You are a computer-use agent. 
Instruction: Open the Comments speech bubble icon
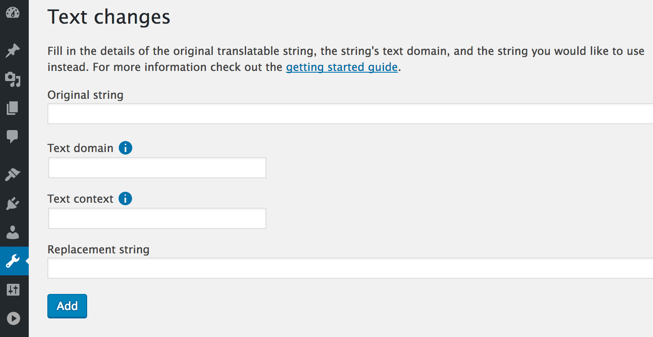[x=13, y=136]
